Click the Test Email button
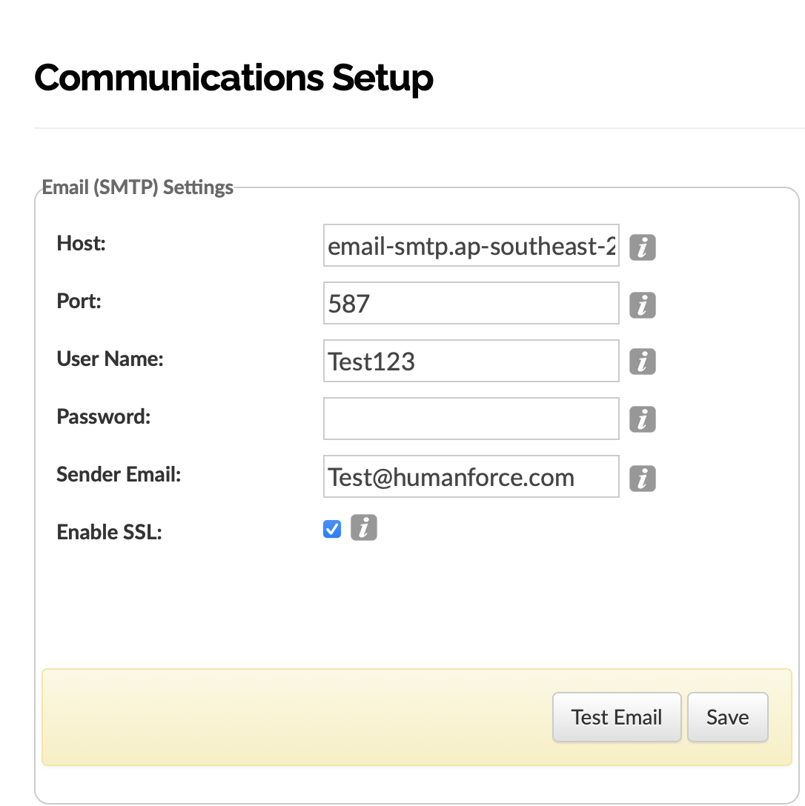The image size is (805, 806). click(617, 717)
